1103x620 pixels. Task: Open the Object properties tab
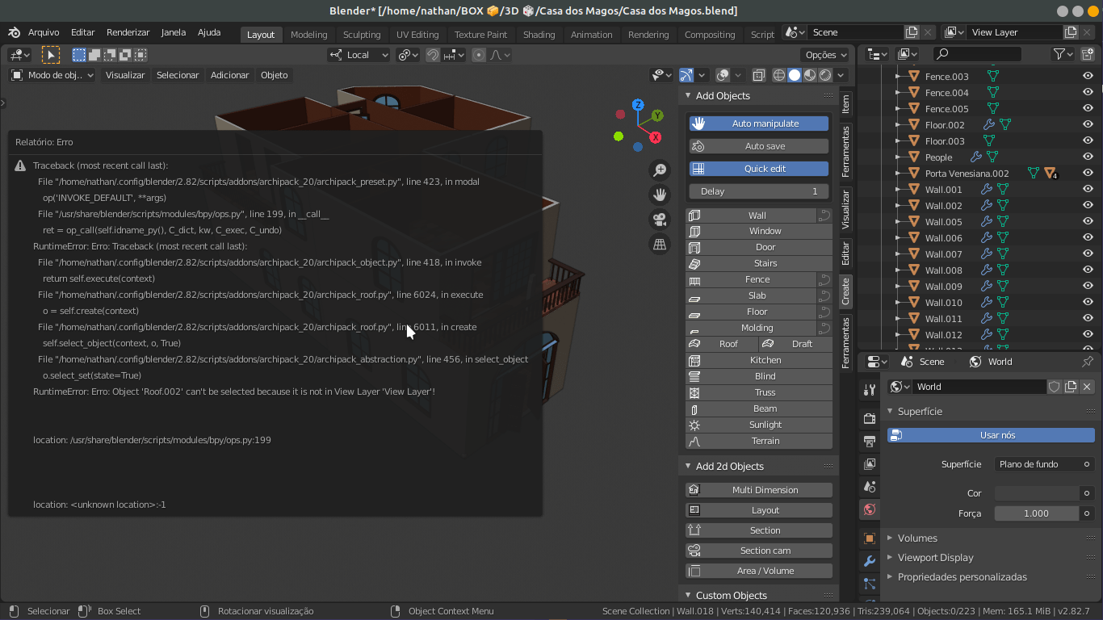(x=869, y=537)
